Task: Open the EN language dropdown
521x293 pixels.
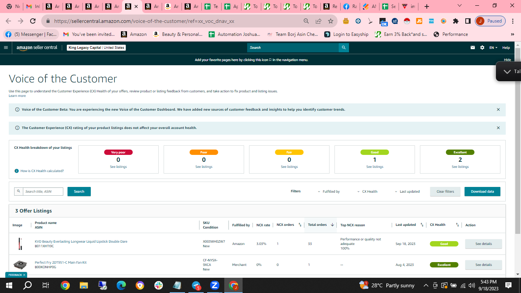Action: coord(494,48)
